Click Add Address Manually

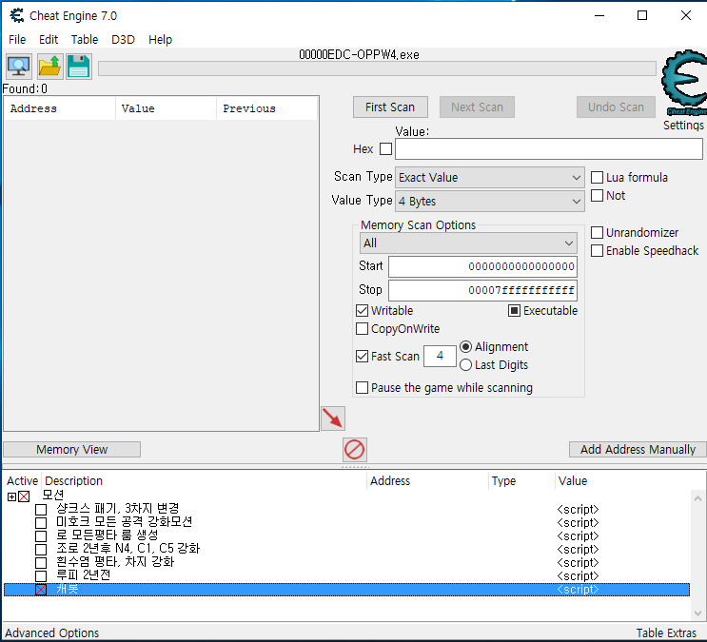tap(638, 450)
